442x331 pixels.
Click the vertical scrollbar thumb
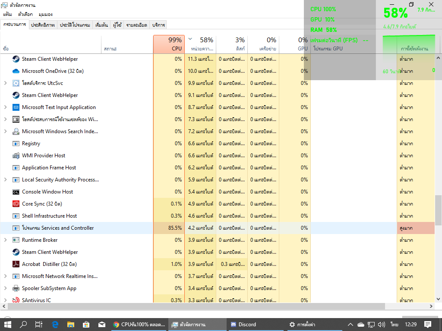(x=438, y=210)
